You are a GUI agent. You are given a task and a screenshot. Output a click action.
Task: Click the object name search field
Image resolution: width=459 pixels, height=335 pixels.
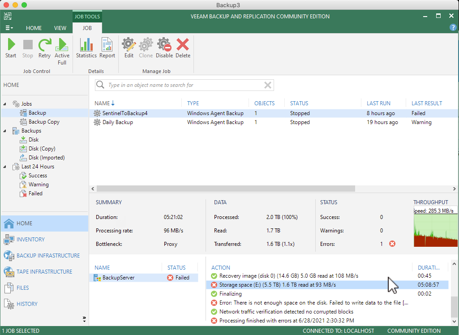pos(184,85)
